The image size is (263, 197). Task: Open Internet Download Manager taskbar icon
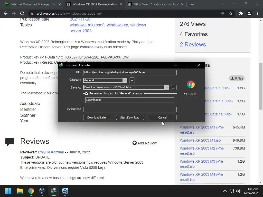tap(53, 191)
